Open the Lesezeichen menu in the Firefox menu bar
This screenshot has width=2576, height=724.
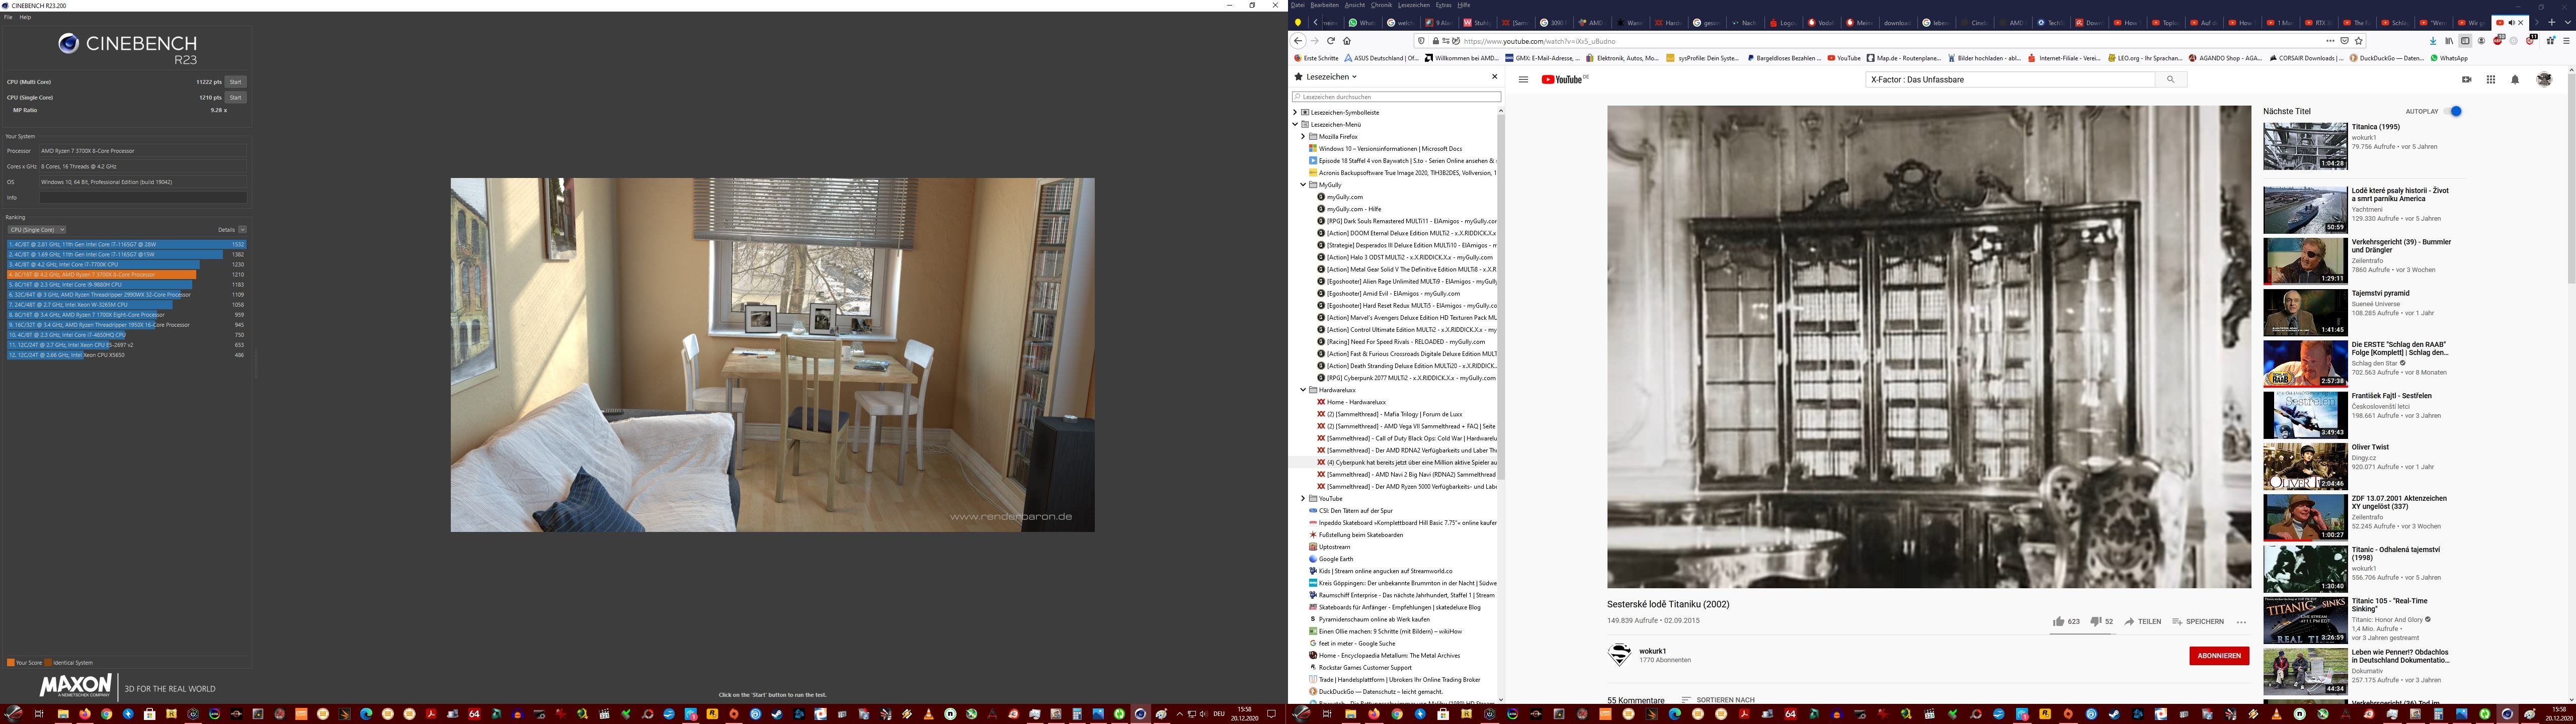point(1414,5)
